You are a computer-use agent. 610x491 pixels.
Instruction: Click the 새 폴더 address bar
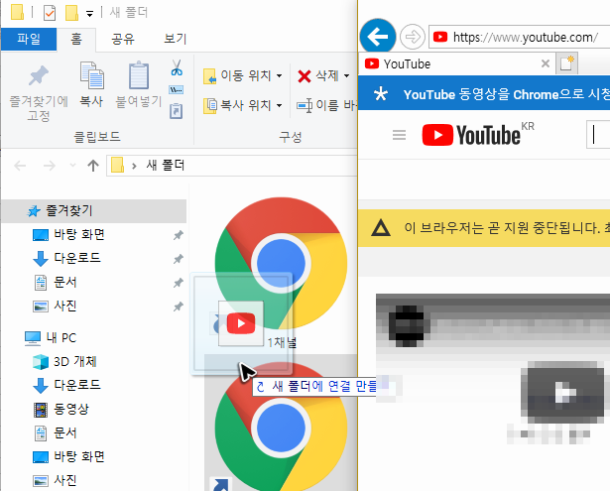point(231,166)
